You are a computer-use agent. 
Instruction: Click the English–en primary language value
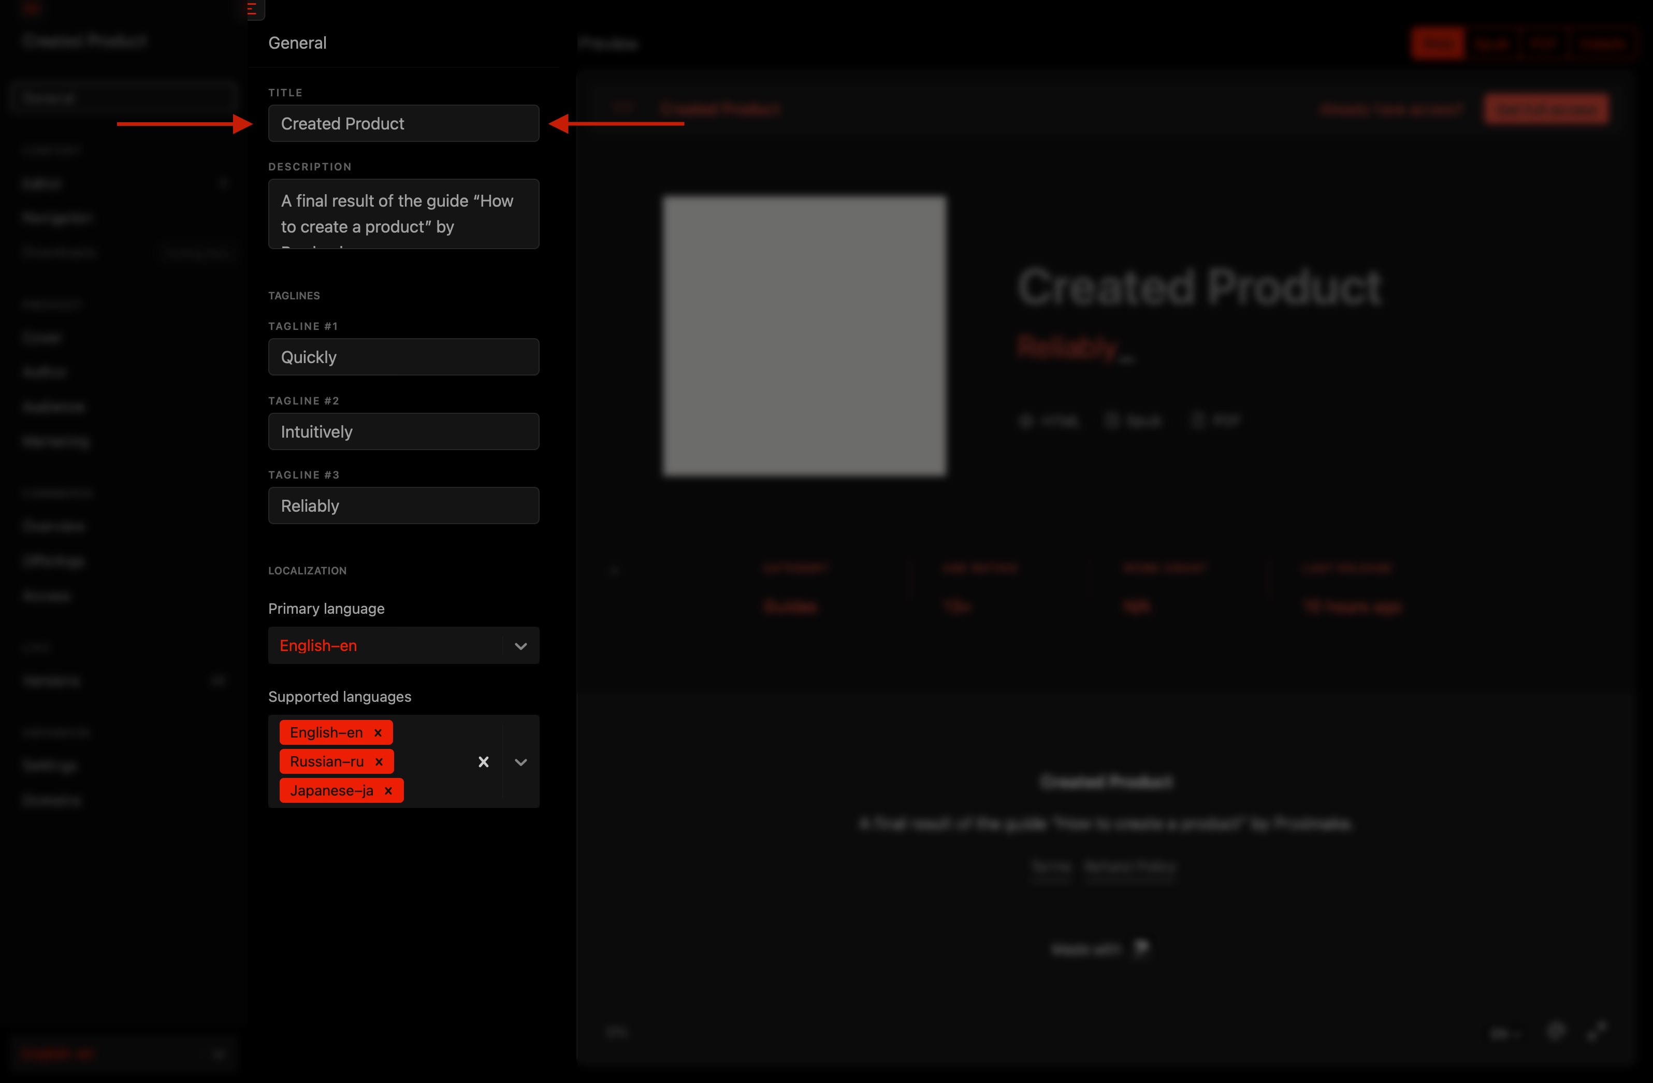tap(318, 646)
